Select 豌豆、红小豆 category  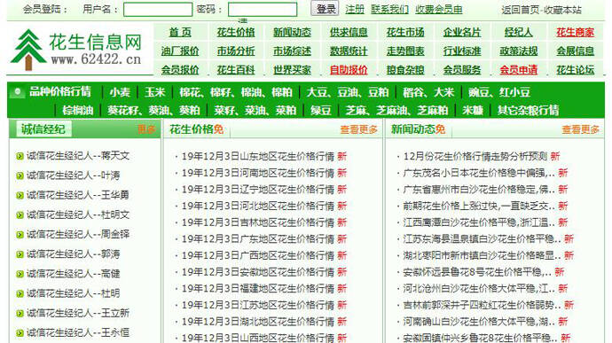[x=498, y=92]
